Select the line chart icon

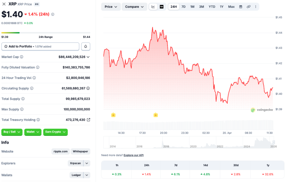(153, 6)
